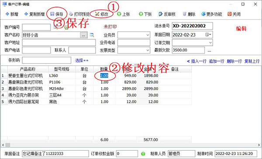Click model cell L360
This screenshot has height=159, width=262.
coord(62,76)
